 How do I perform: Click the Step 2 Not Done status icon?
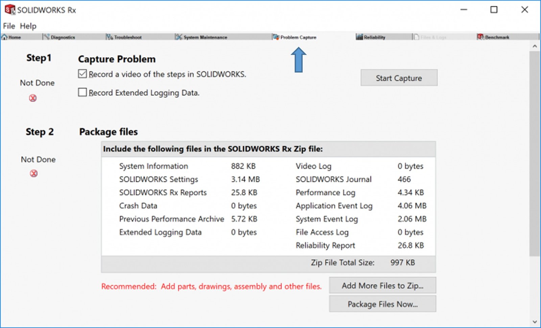click(x=34, y=173)
